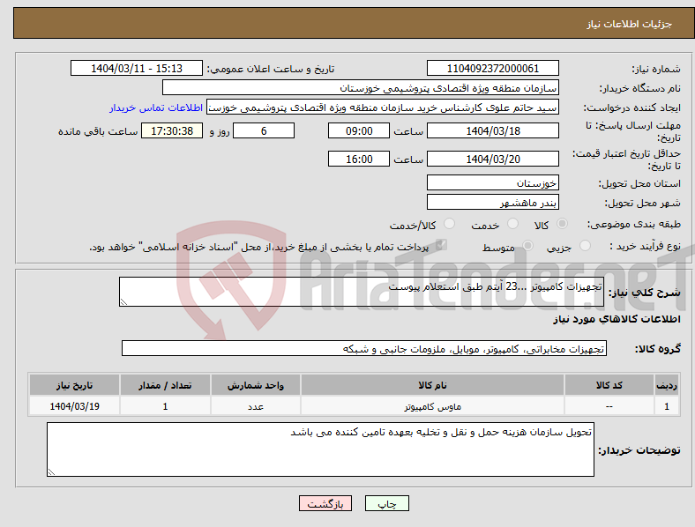Select the جزیی purchase type radio
Screen dimensions: 695x527
click(585, 245)
